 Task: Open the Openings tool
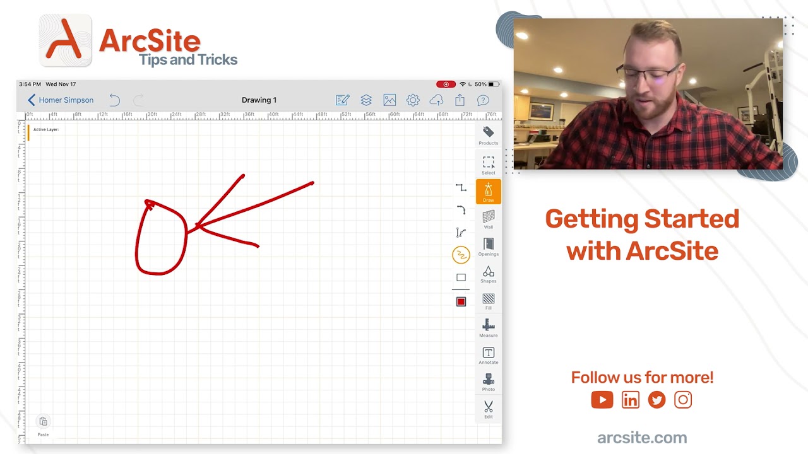(x=488, y=247)
